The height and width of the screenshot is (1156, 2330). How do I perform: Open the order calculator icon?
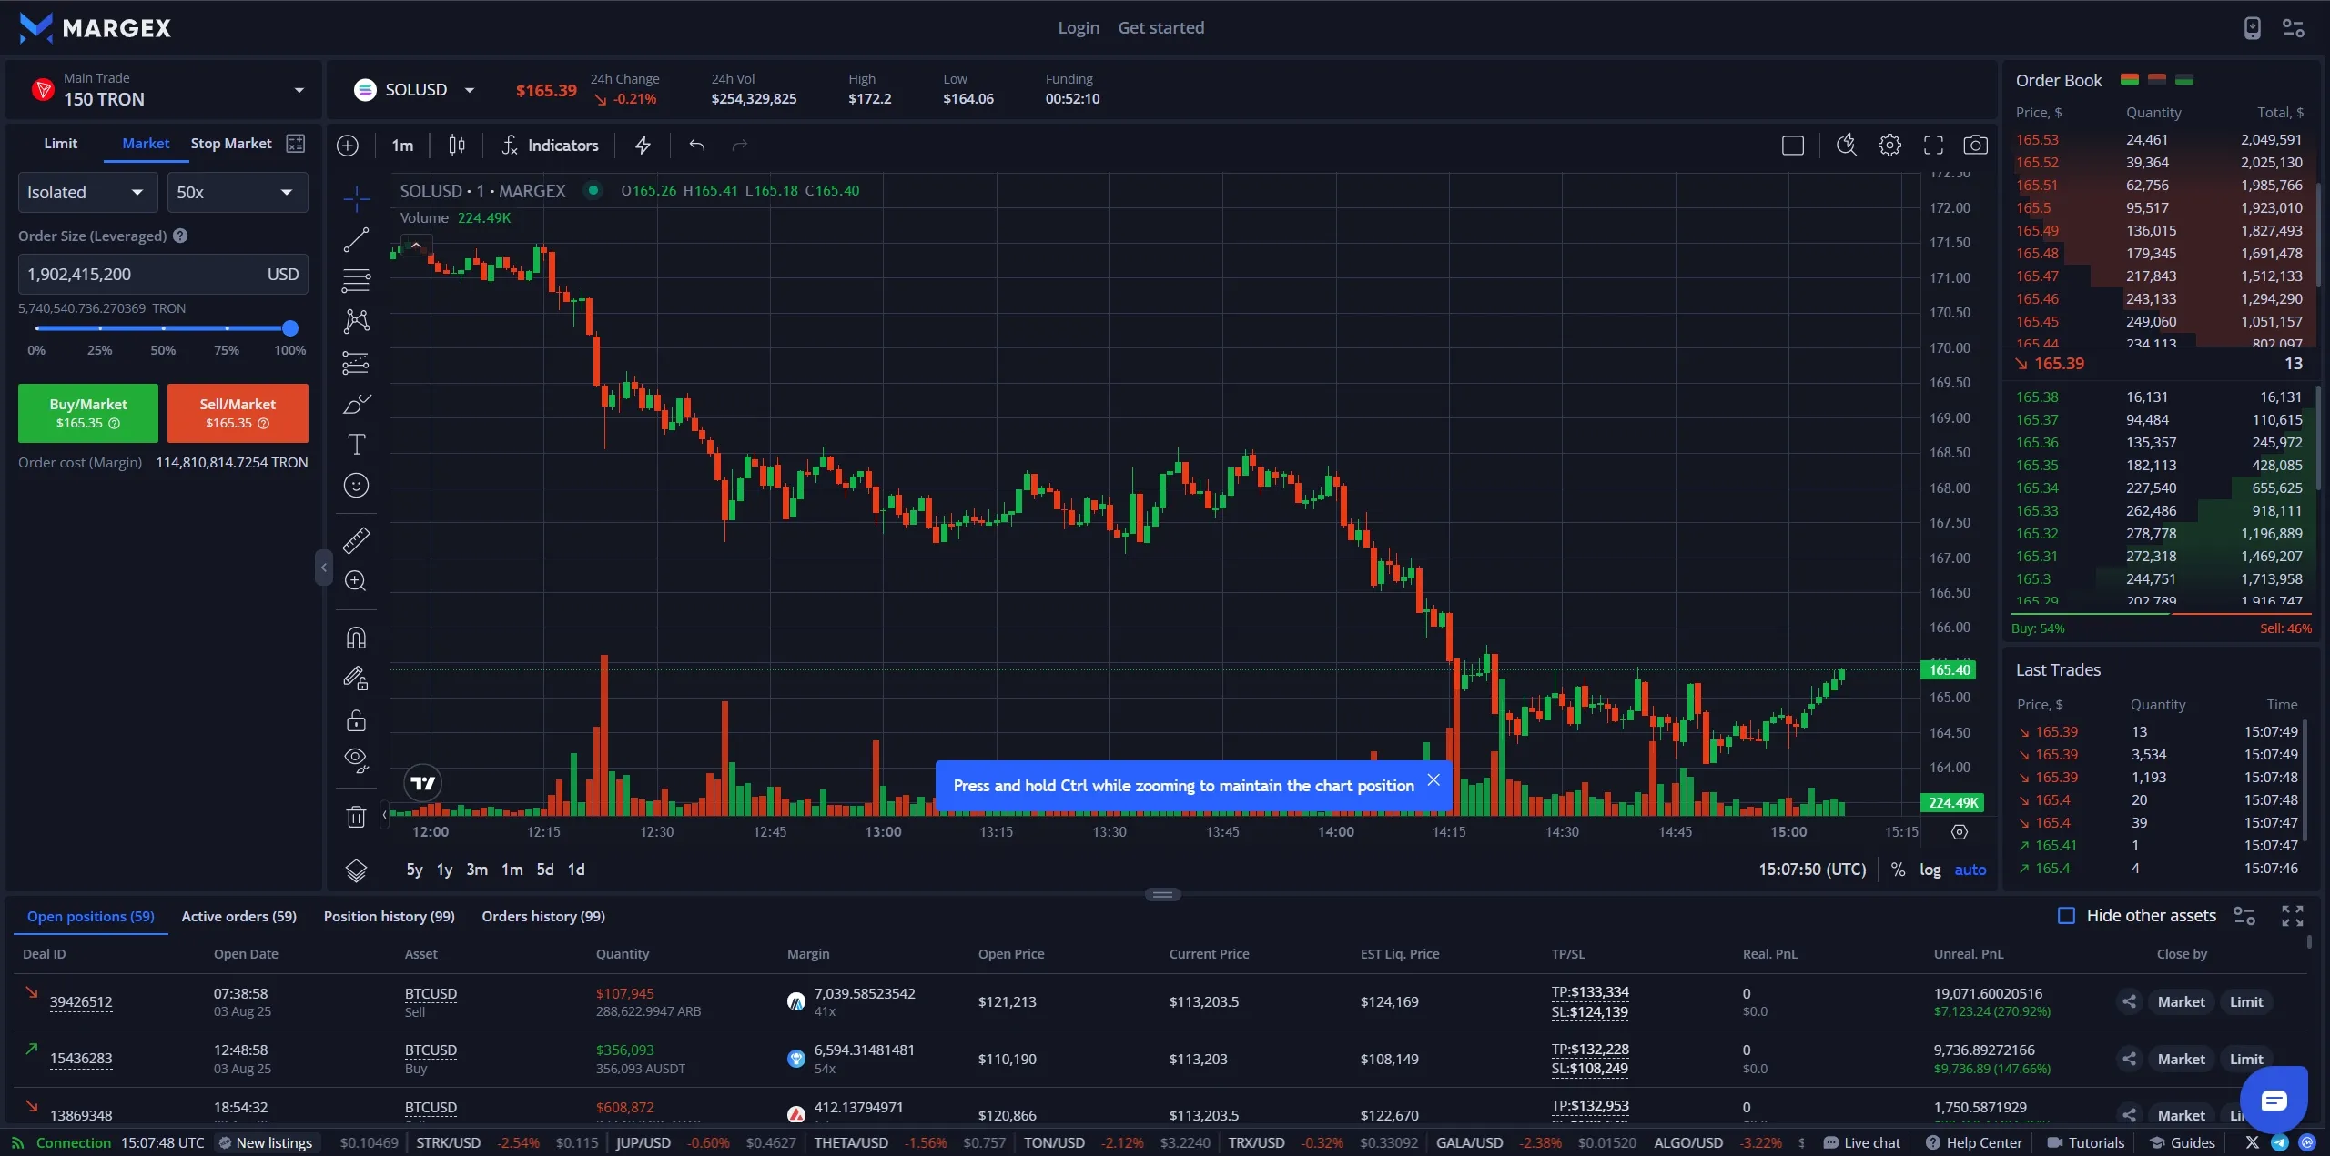[296, 144]
